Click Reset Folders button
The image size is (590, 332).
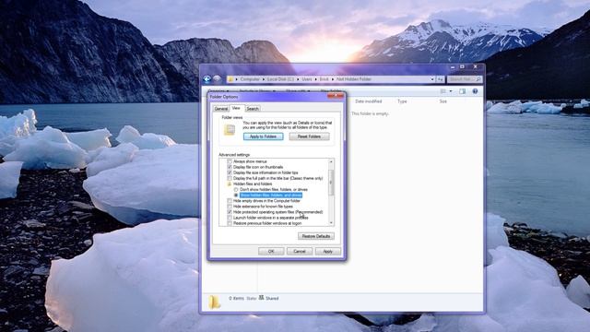[x=310, y=136]
